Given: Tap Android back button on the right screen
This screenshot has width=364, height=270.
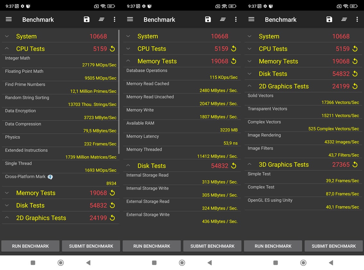Looking at the screenshot, I should coord(331,263).
